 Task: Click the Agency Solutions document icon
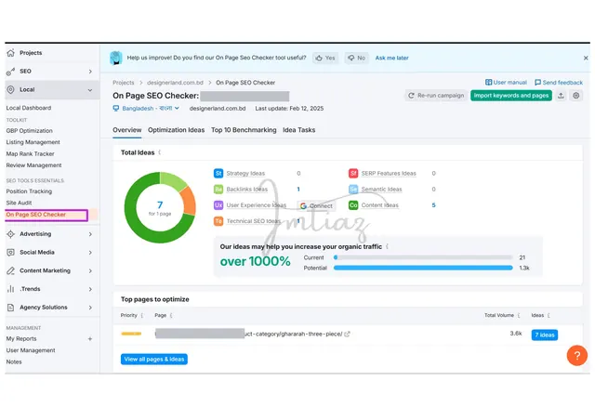pyautogui.click(x=10, y=308)
